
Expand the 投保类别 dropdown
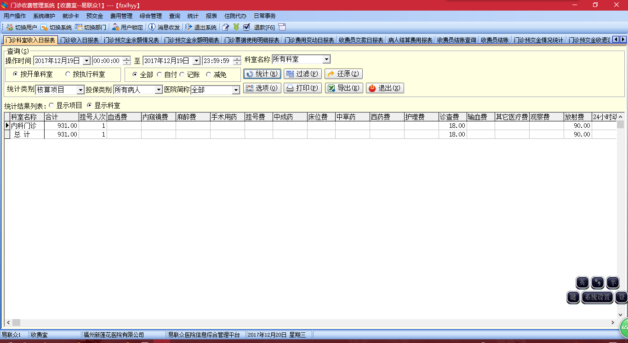pos(159,90)
